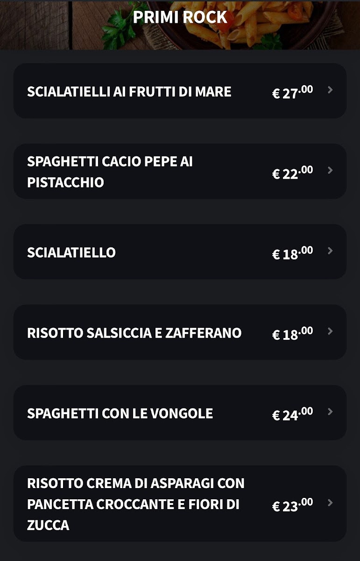
Task: Expand the Scialatielli ai Frutti di Mare chevron
Action: point(330,90)
